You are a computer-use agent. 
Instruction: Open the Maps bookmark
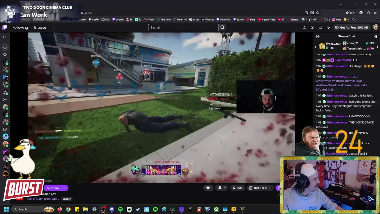tap(194, 20)
